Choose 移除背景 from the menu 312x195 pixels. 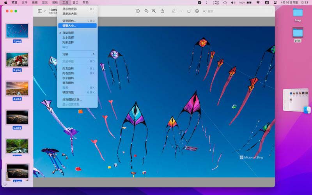[x=68, y=92]
